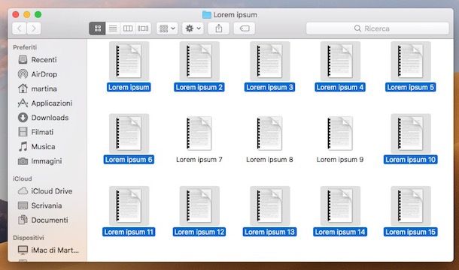Open the group-by arrangement dropdown
459x270 pixels.
(x=167, y=28)
